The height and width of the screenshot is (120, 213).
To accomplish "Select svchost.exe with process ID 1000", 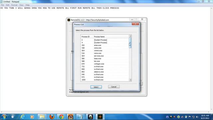I will (x=105, y=80).
